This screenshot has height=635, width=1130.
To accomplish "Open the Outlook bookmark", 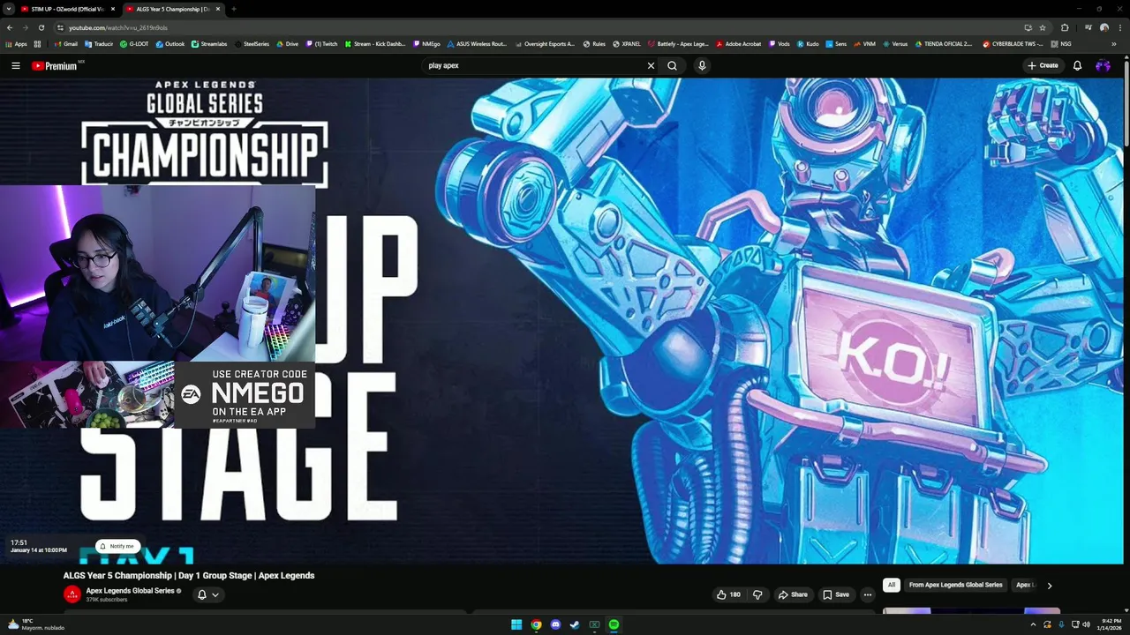I will click(170, 43).
